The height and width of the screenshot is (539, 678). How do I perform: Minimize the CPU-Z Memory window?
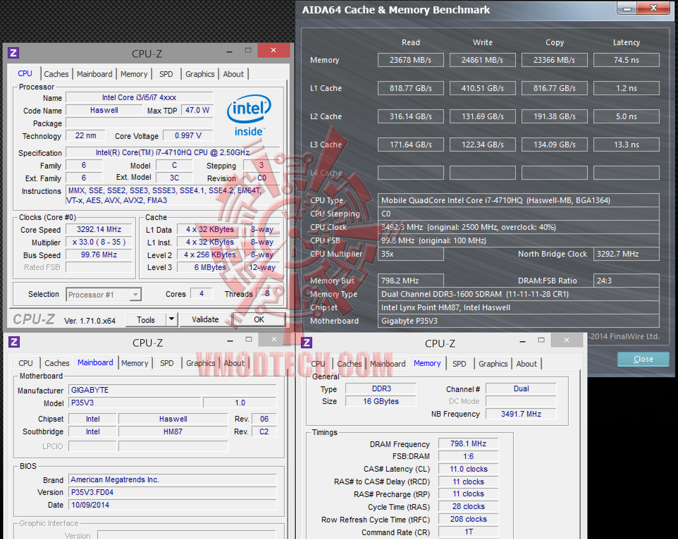point(523,341)
